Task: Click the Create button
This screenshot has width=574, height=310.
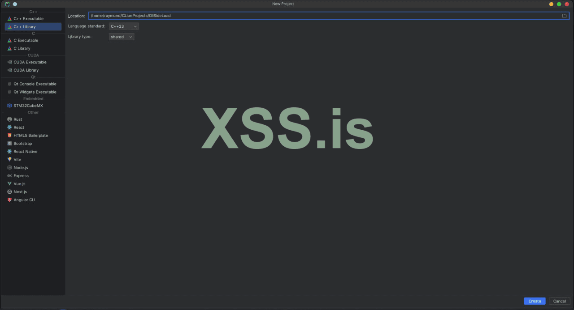Action: point(535,301)
